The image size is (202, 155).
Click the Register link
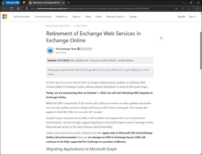click(182, 17)
